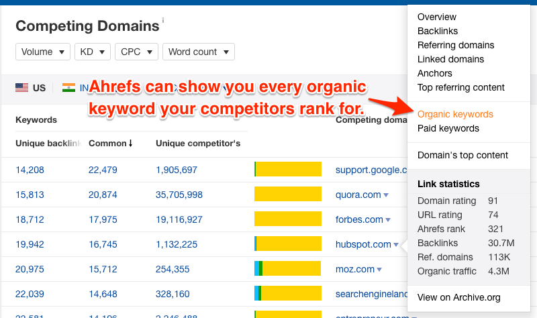
Task: Open the forbes.com domain link
Action: (359, 219)
